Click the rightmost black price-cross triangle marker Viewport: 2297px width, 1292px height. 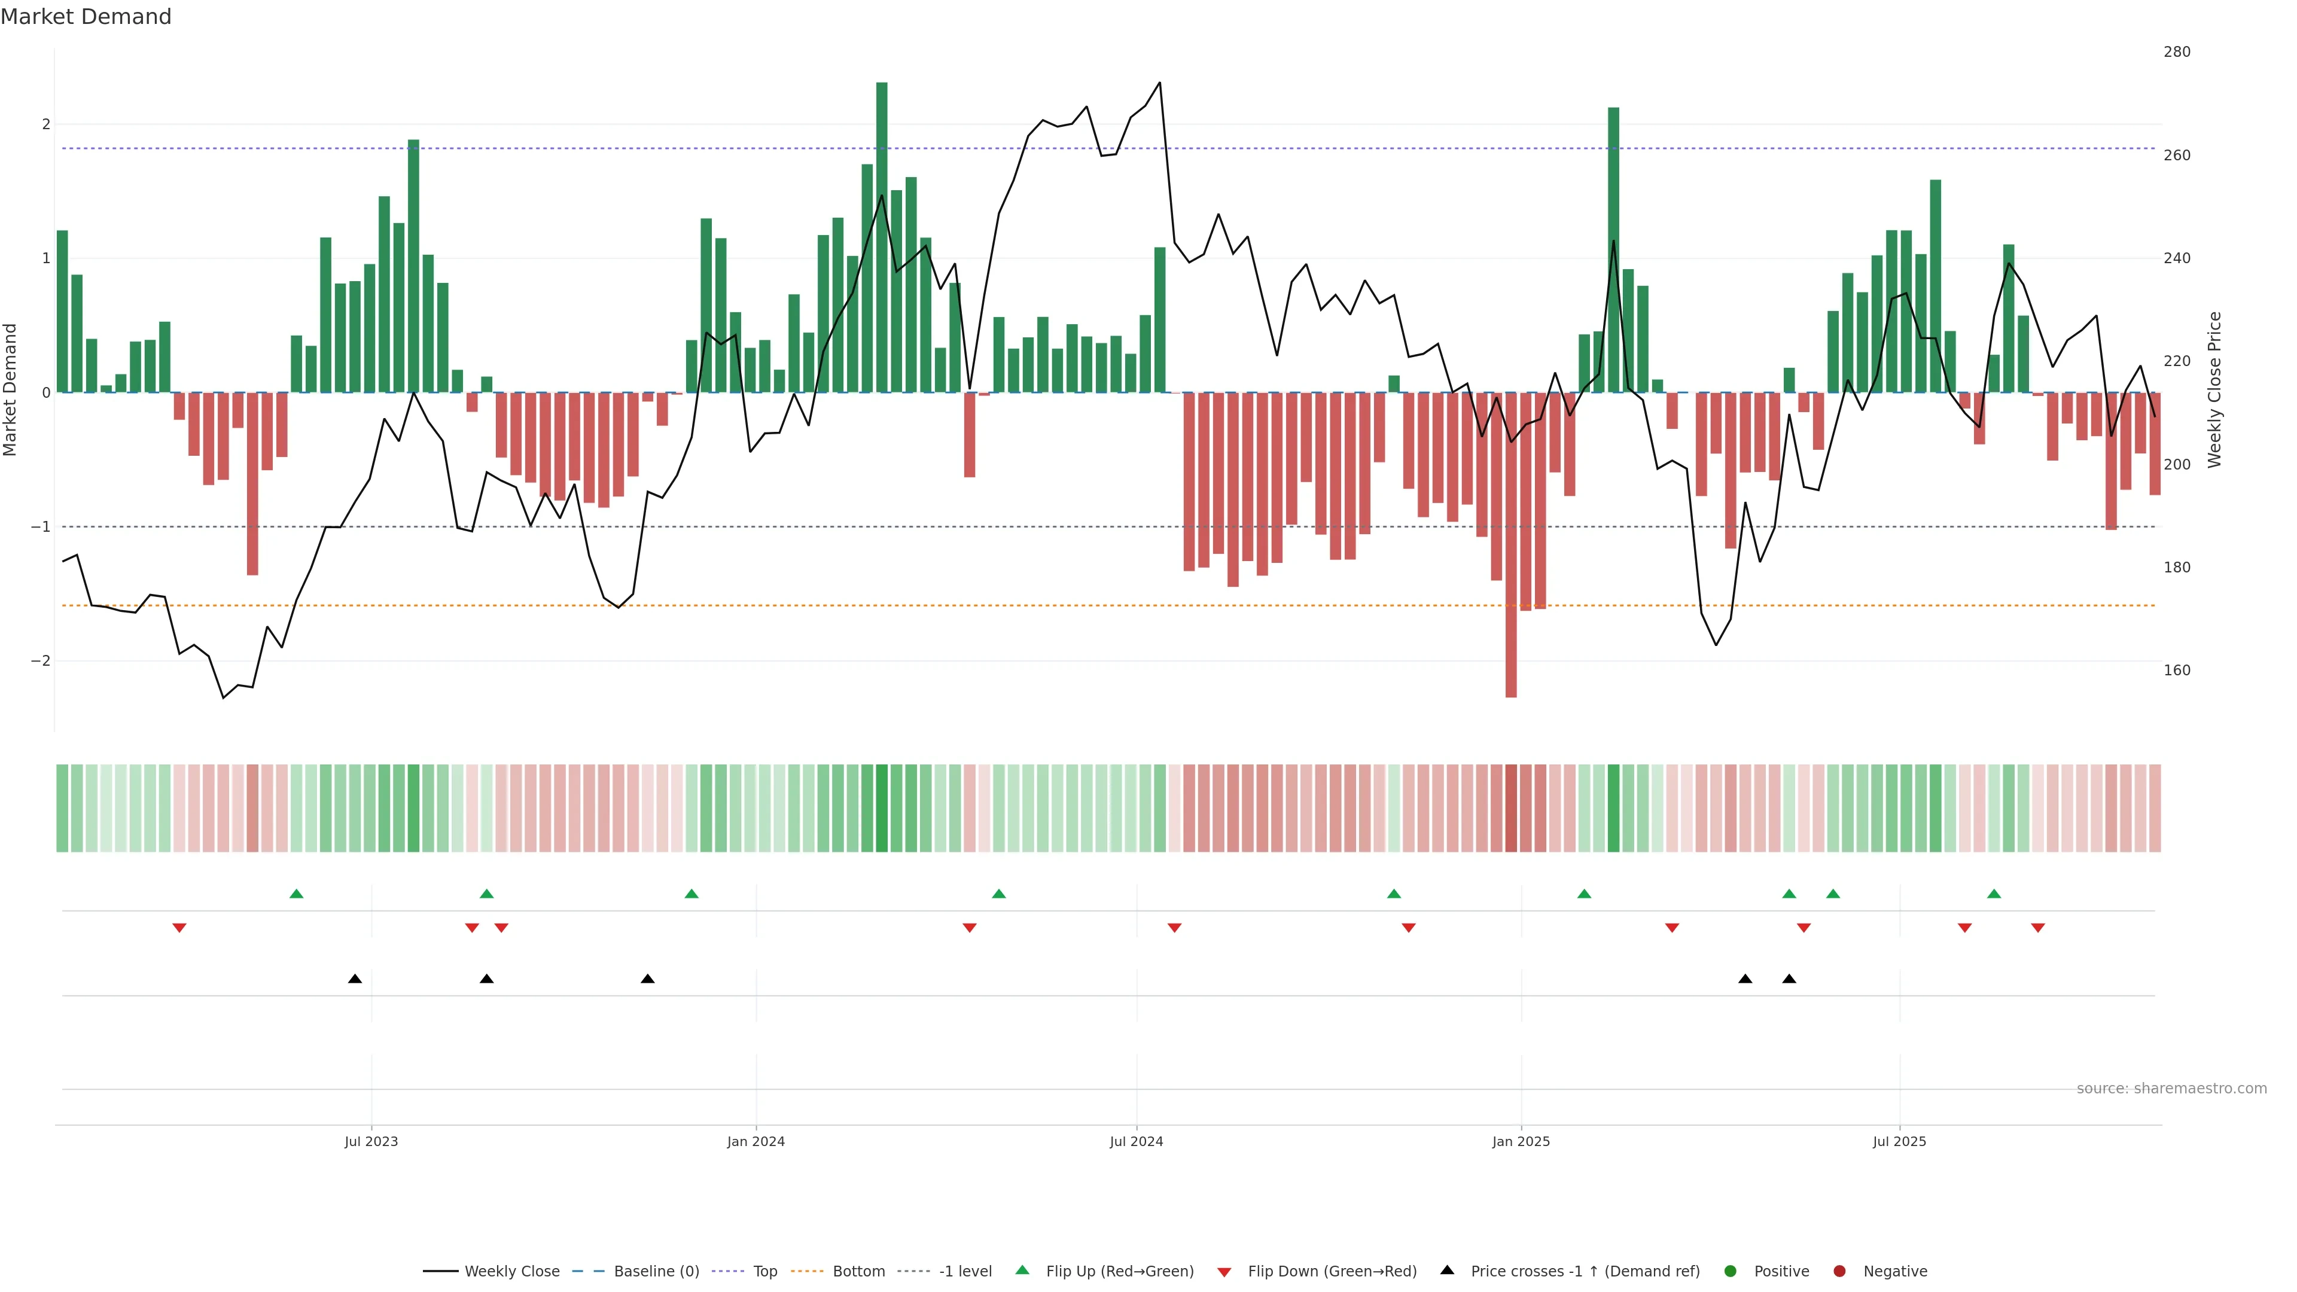(1789, 979)
